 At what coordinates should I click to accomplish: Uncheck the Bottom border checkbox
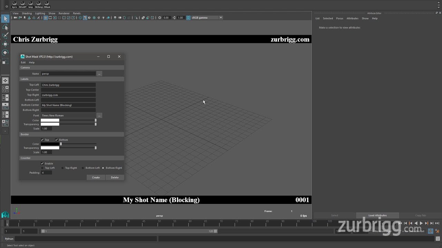coord(57,140)
